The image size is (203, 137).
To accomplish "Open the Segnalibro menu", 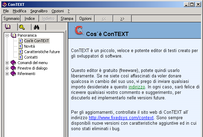I will tap(39, 11).
